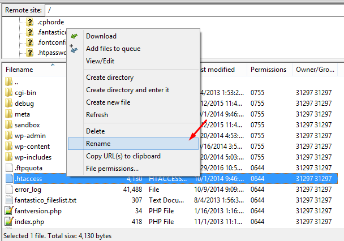Click the 0644 permissions of .htaccess
344x241 pixels.
[257, 179]
